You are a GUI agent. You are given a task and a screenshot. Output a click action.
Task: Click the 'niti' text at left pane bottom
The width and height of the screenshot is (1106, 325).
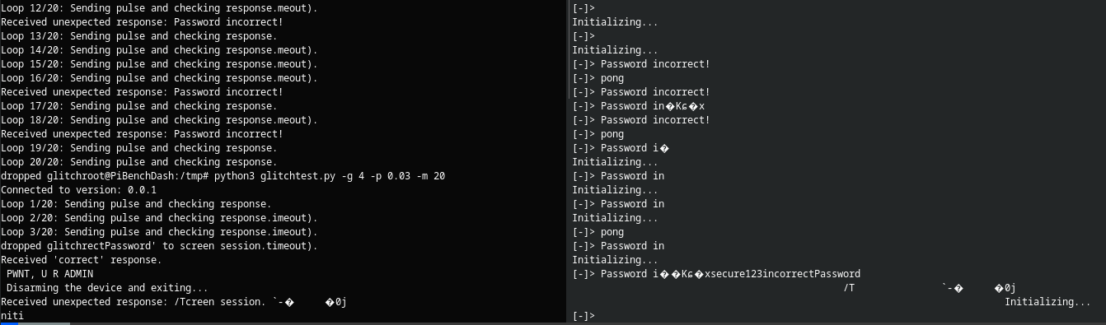(x=12, y=316)
